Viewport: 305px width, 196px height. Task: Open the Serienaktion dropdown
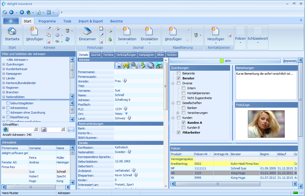pyautogui.click(x=127, y=43)
